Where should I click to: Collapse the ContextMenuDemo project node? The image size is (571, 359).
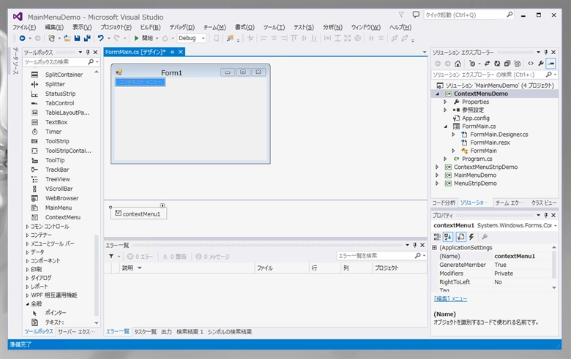pyautogui.click(x=437, y=94)
